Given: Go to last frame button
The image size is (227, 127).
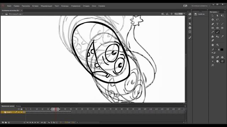Looking at the screenshot, I should coord(38,122).
